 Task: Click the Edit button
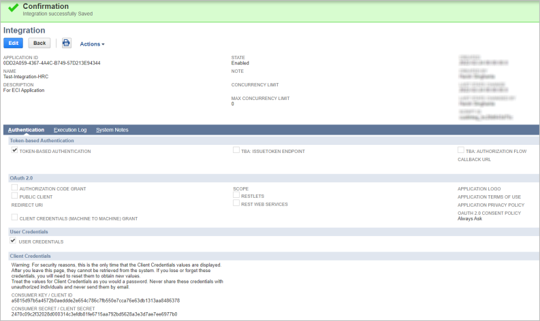coord(14,43)
